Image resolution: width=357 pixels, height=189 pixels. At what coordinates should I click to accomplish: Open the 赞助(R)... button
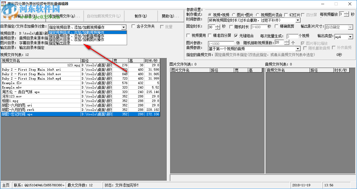(x=171, y=16)
